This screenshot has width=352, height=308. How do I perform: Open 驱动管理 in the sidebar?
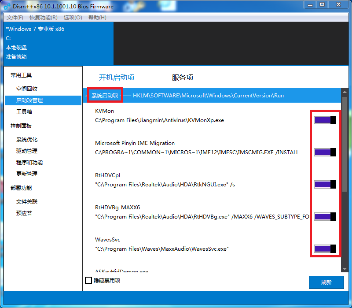27,151
